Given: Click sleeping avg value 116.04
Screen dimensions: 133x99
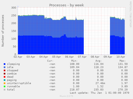Looking at the screenshot, I should tap(99, 64).
